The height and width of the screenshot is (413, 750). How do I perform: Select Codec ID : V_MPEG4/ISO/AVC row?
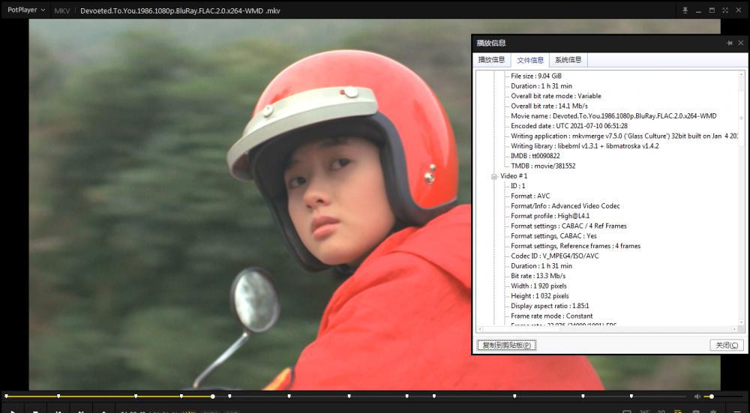[x=555, y=256]
